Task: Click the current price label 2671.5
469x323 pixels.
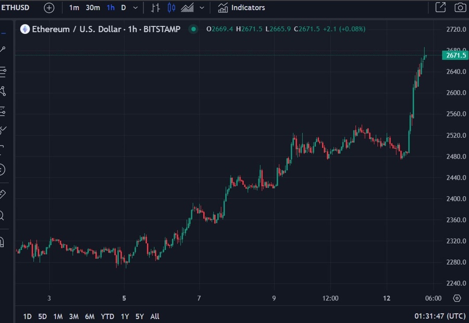Action: 455,55
